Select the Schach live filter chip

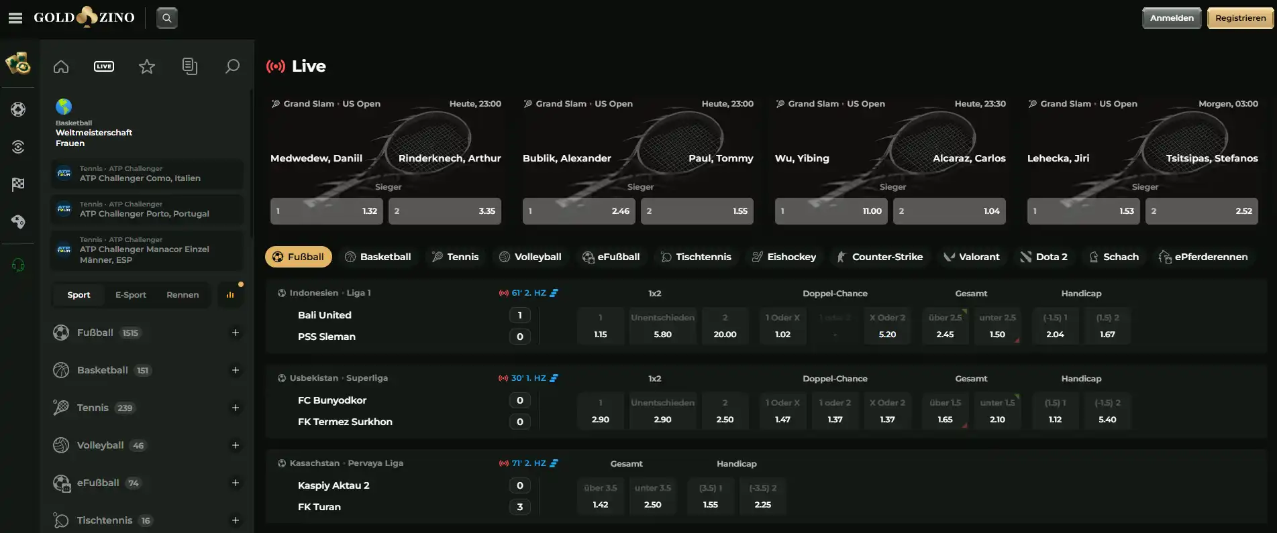1115,257
